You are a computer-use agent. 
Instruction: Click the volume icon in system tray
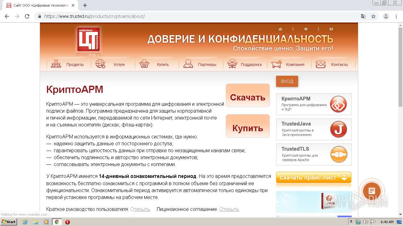pos(365,222)
